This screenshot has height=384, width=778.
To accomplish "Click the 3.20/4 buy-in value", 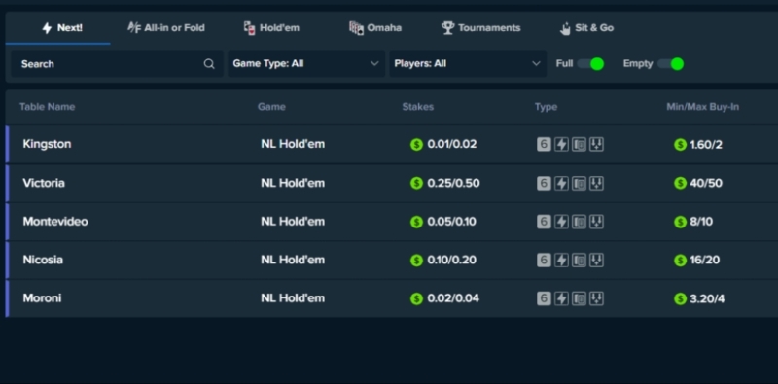I will tap(707, 298).
